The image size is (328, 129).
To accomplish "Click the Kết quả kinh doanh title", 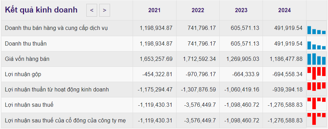I will pos(41,10).
